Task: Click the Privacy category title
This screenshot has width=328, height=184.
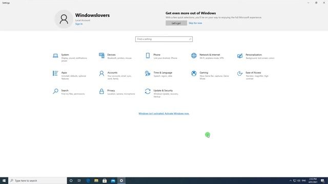Action: tap(111, 90)
